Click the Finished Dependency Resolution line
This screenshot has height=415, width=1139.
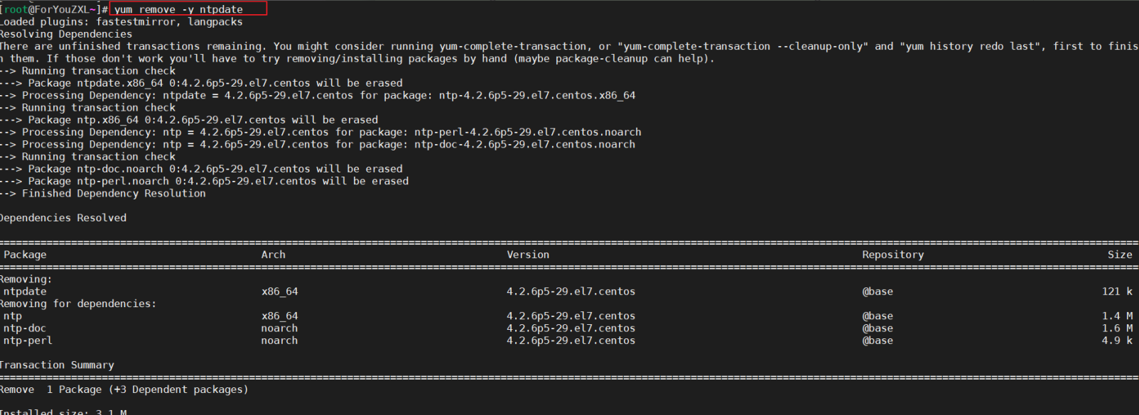pos(103,194)
